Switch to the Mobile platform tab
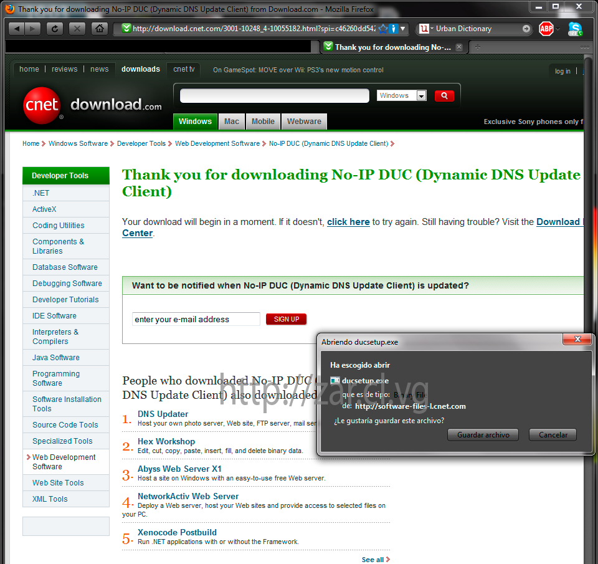This screenshot has width=598, height=564. (x=263, y=122)
